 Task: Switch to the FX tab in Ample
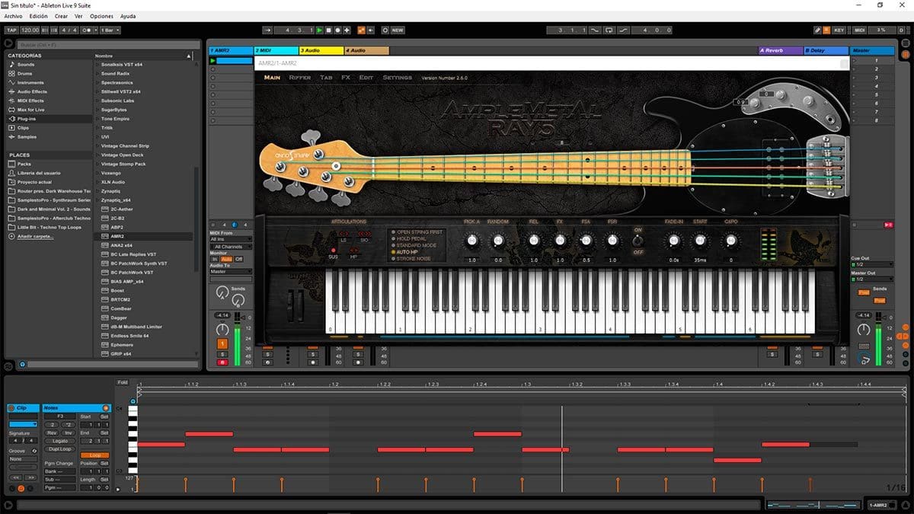346,78
